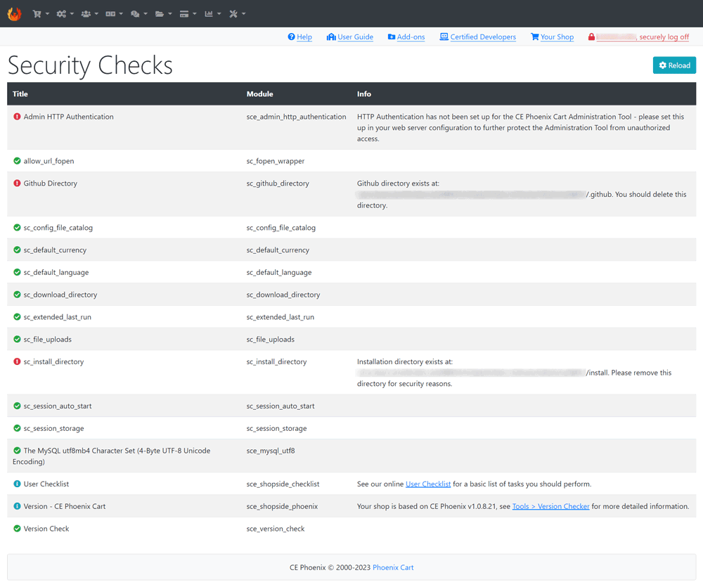Open the Phoenix Cart footer link
Viewport: 703px width, 587px height.
(393, 567)
